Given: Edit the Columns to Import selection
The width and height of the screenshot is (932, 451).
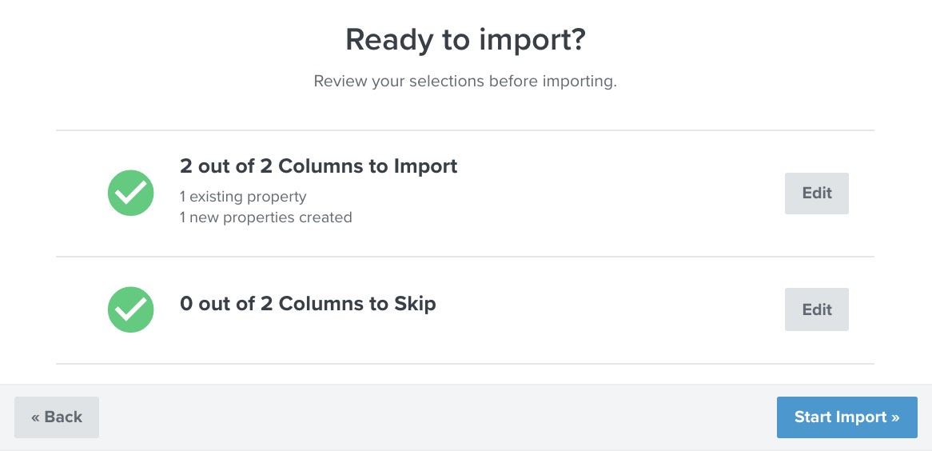Looking at the screenshot, I should pos(816,193).
